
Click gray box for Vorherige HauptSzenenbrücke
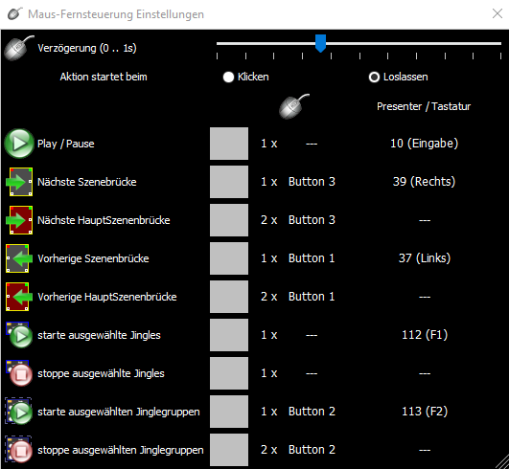click(x=229, y=297)
